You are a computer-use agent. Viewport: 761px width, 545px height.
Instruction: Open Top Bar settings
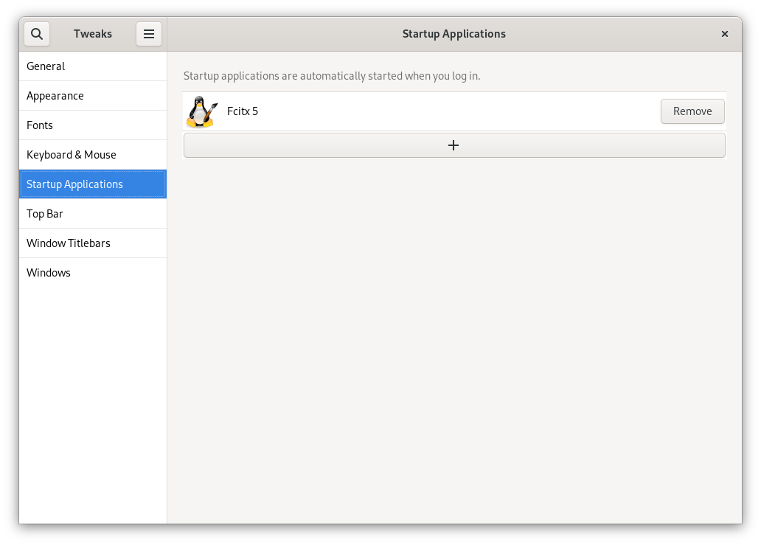click(93, 214)
